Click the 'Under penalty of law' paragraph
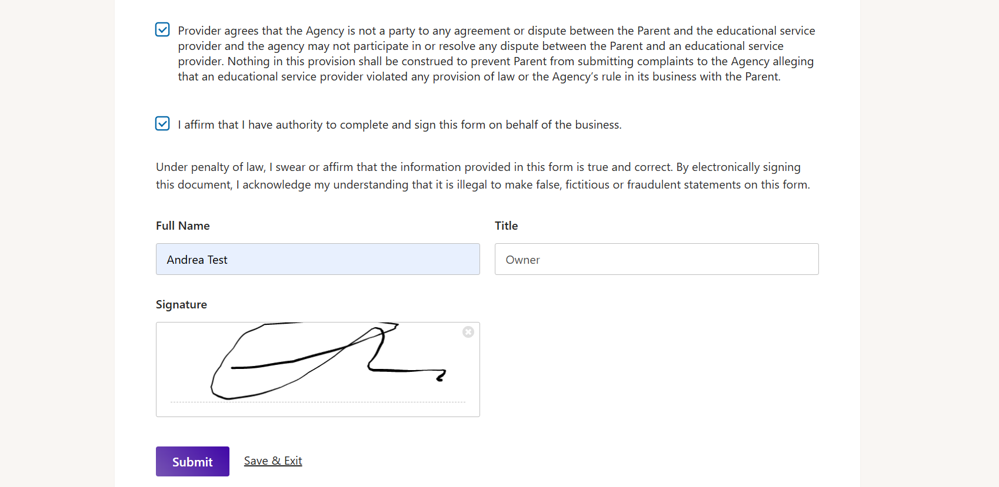The image size is (999, 487). click(x=483, y=176)
